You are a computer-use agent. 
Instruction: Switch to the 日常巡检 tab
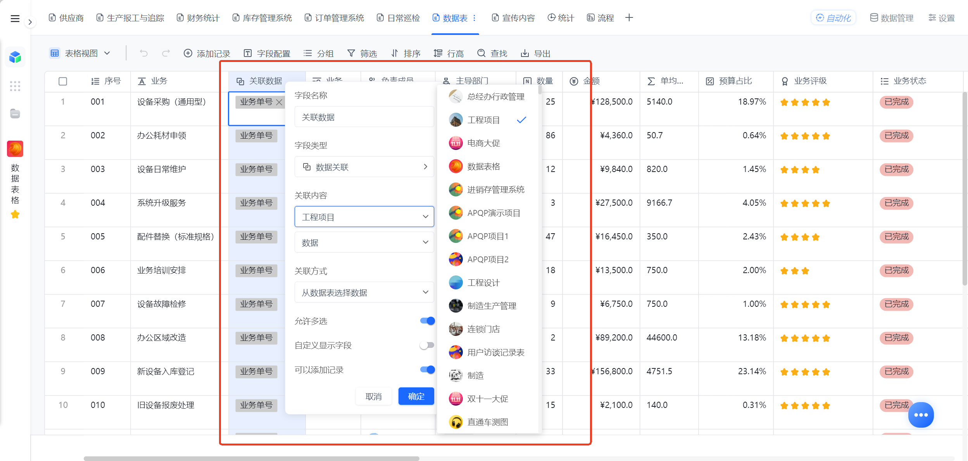point(399,18)
